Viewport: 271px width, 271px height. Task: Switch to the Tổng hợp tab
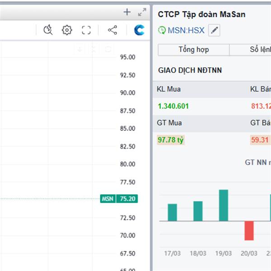(193, 50)
